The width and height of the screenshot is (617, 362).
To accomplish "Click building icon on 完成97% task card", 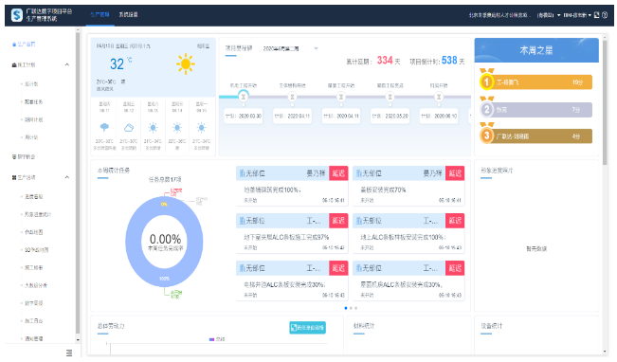I will click(x=243, y=221).
